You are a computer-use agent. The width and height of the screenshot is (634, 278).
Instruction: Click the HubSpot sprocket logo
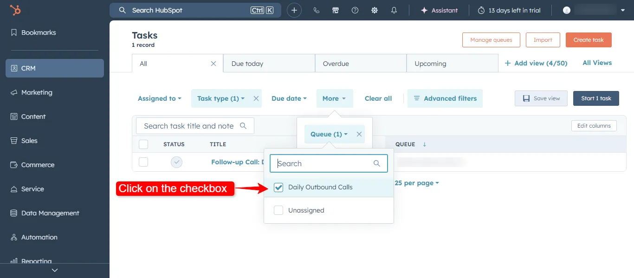(15, 10)
